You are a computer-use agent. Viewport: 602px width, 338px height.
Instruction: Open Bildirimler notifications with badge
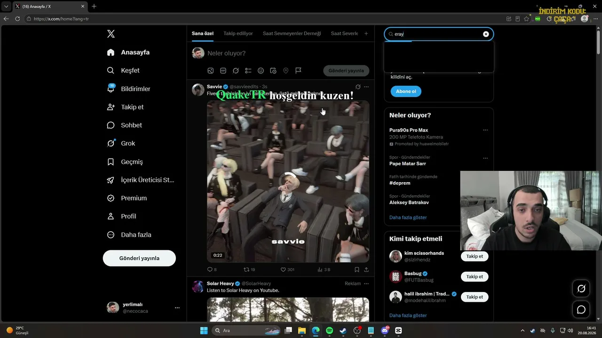tap(128, 89)
